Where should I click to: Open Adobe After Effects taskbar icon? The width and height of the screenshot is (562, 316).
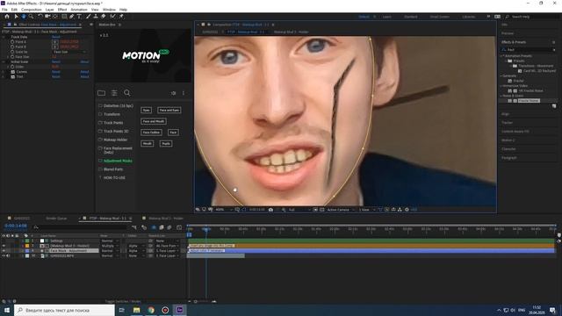(x=179, y=310)
